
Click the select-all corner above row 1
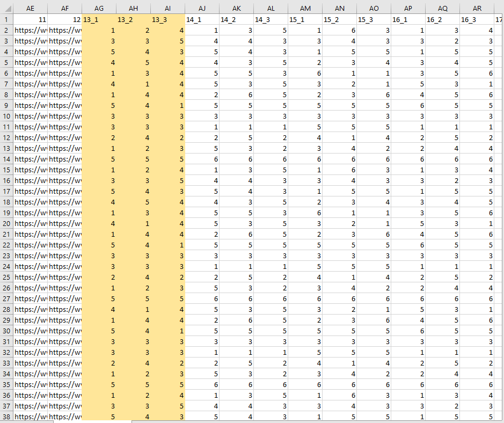pos(6,9)
